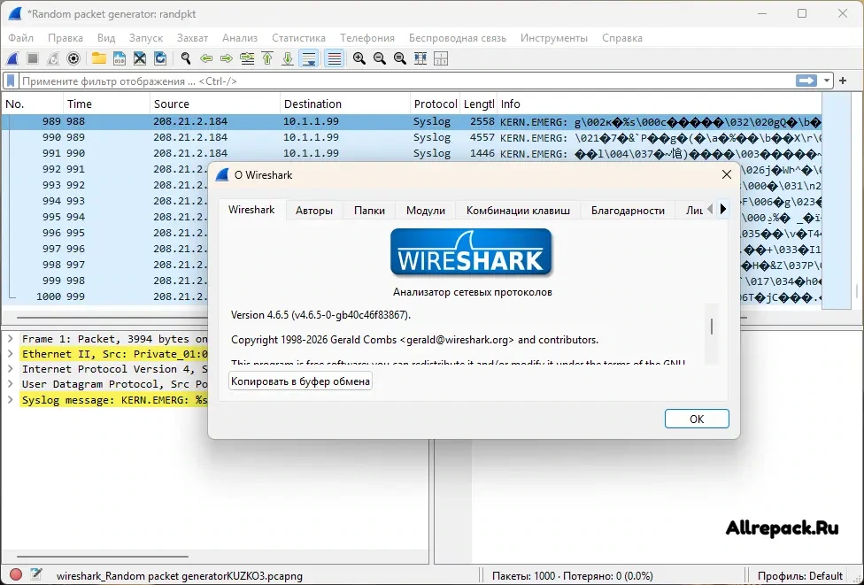This screenshot has width=864, height=585.
Task: Open capture options gear icon
Action: coord(73,58)
